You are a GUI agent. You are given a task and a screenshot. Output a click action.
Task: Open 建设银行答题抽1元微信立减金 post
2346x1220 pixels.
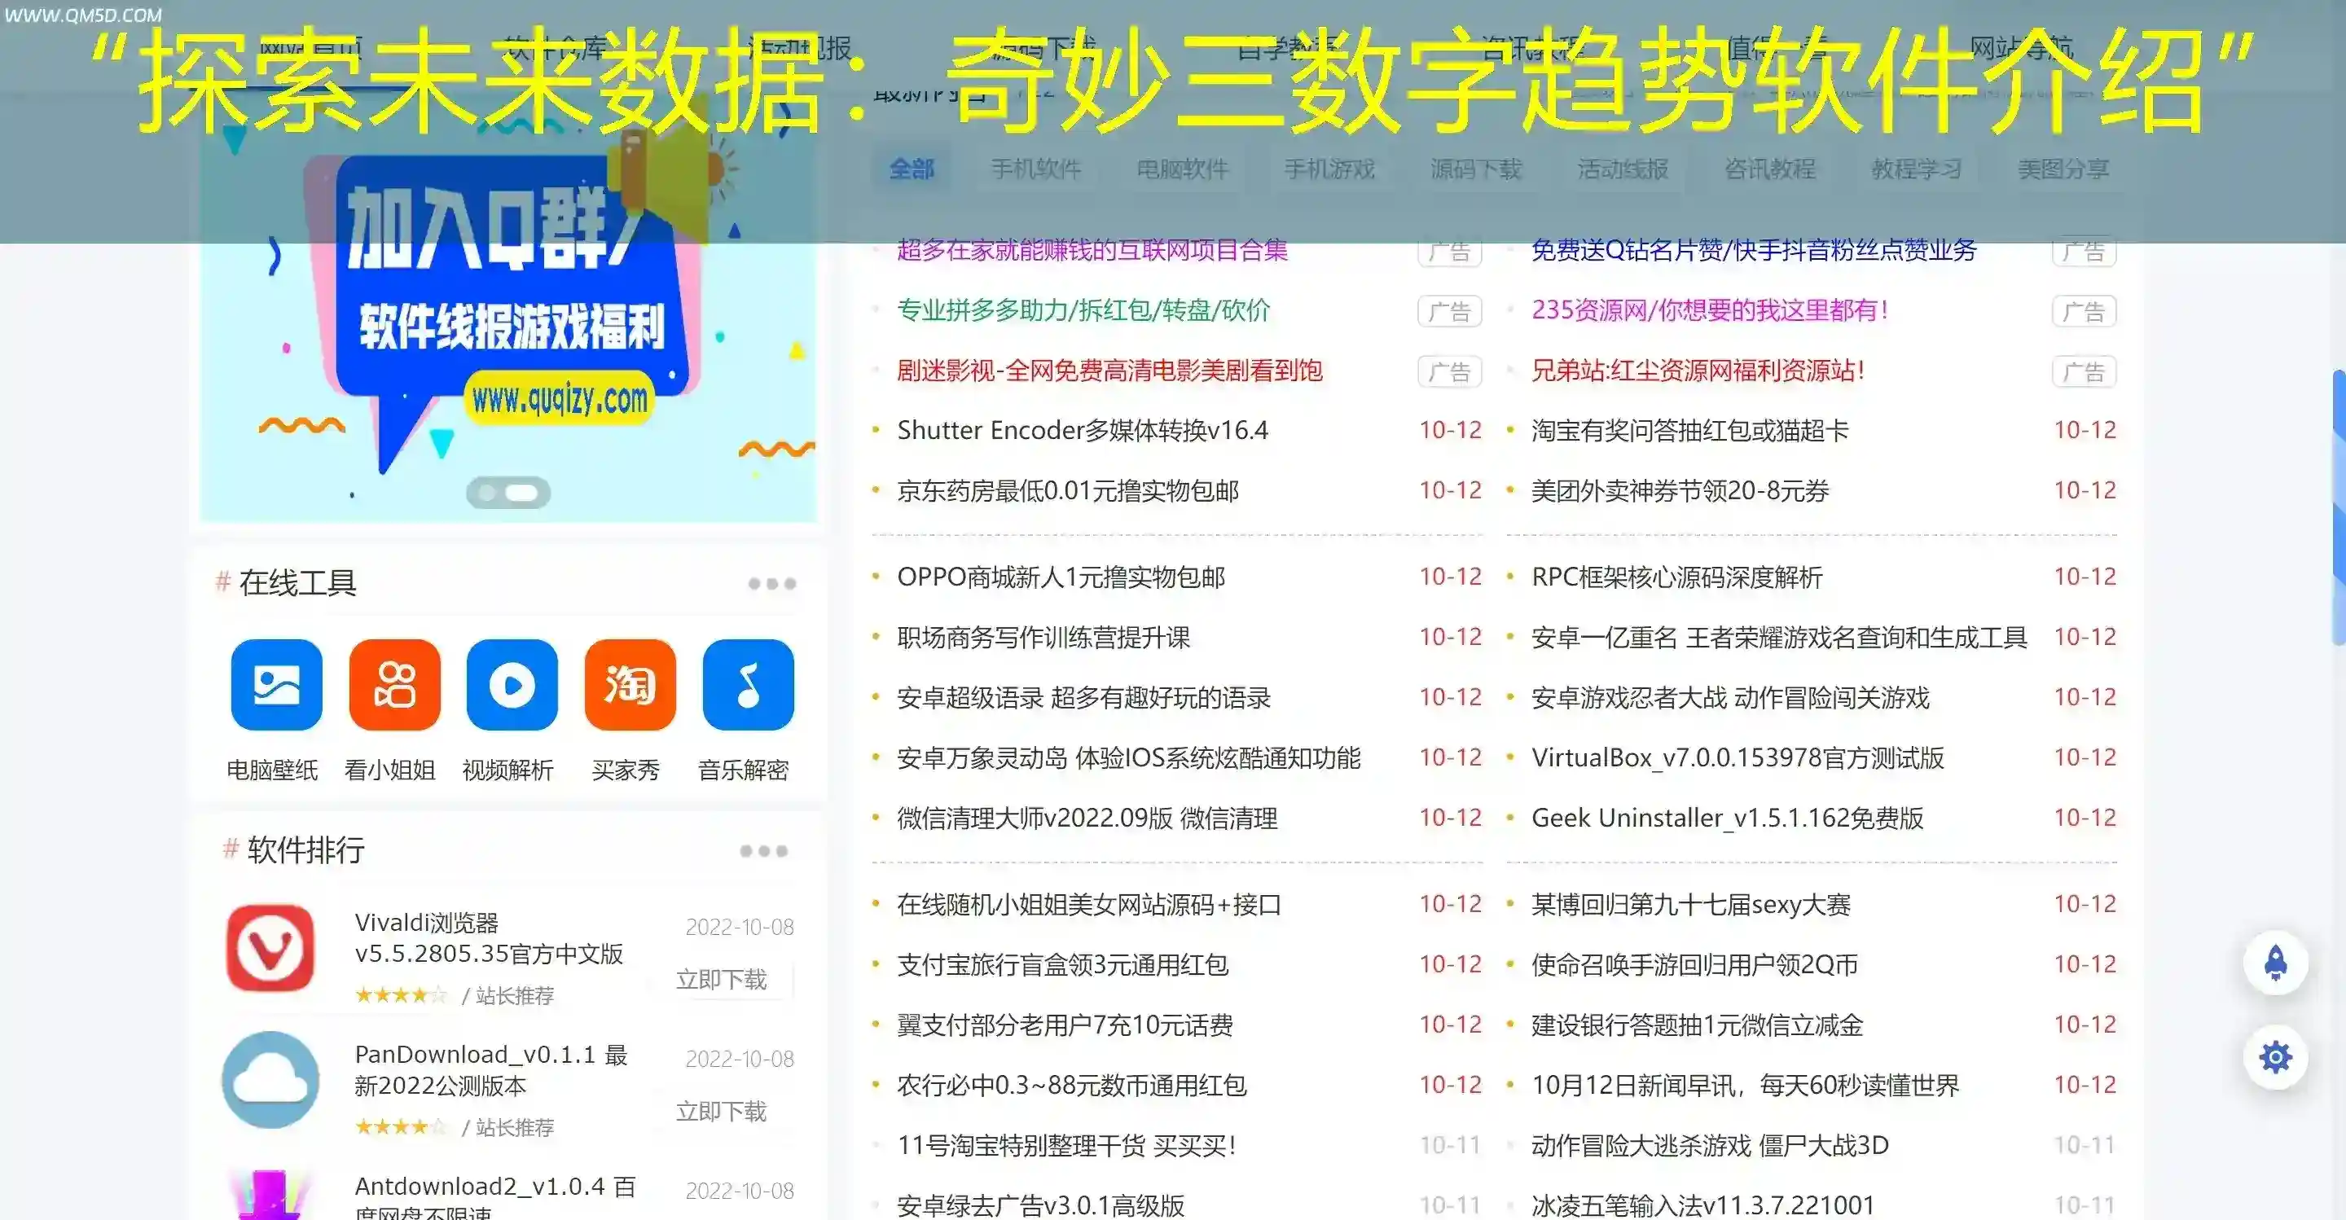point(1698,1025)
